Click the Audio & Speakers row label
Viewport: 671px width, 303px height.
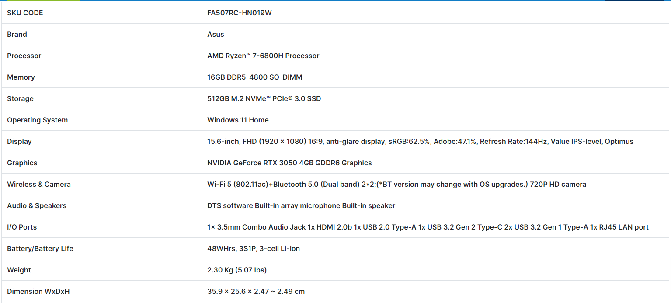pos(37,206)
